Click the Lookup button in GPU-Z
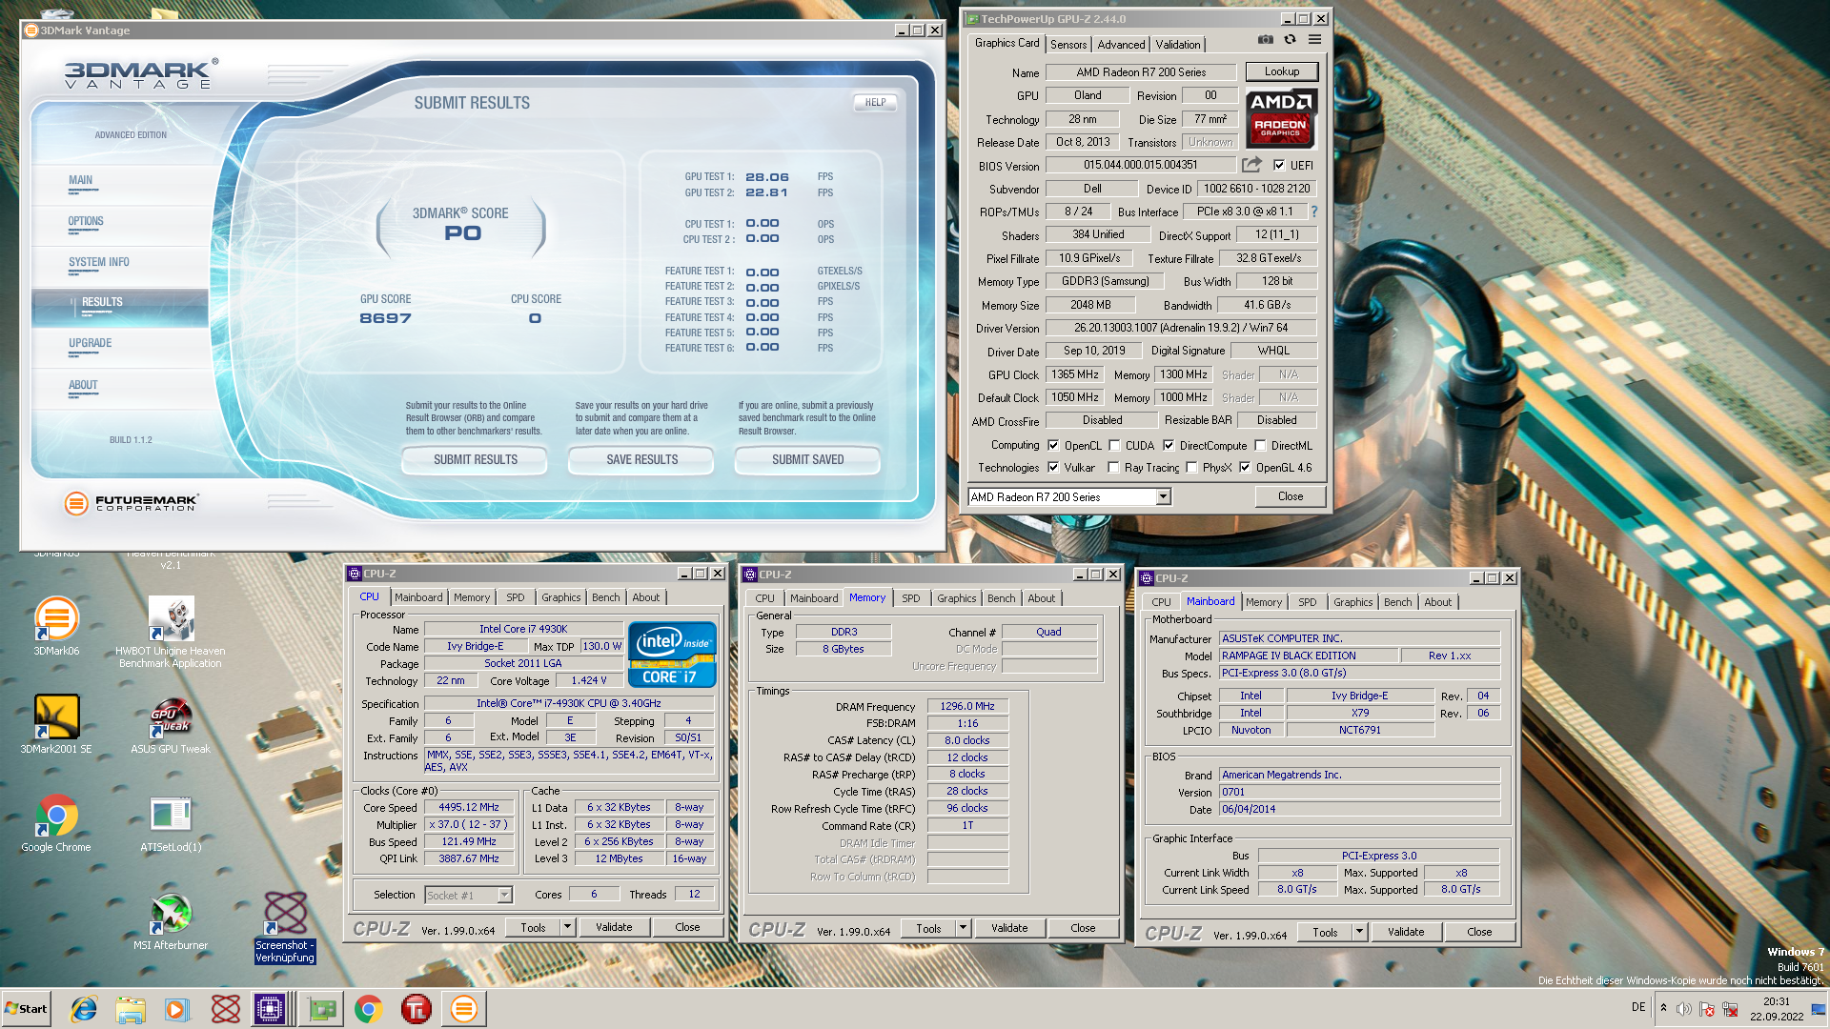 click(x=1282, y=71)
